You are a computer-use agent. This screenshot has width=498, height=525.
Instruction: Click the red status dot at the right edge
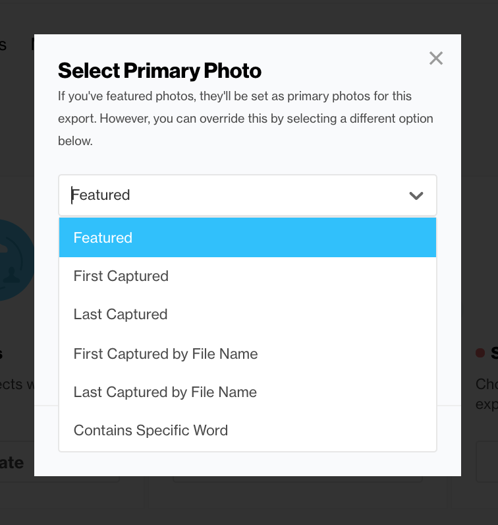coord(480,354)
